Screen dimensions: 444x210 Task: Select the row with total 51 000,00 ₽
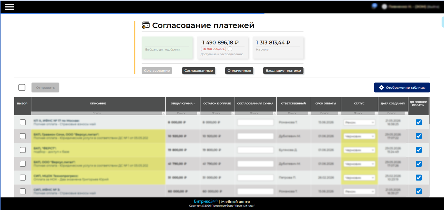23,178
